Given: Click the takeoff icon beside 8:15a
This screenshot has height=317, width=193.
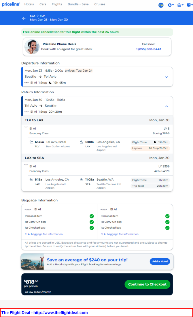Looking at the screenshot, I should 31,179.
